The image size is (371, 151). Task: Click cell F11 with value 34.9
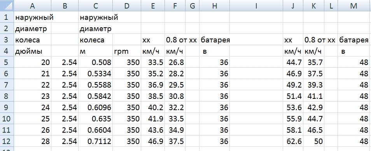[175, 130]
